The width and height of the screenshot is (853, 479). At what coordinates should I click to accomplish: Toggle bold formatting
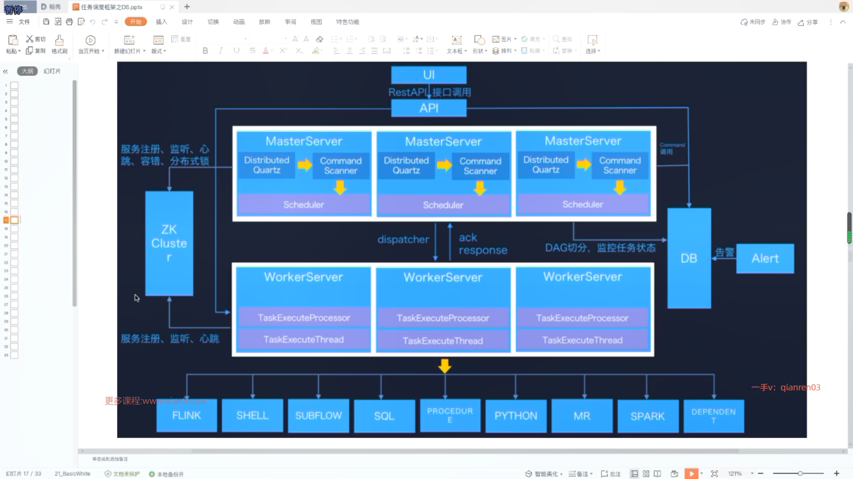[205, 51]
